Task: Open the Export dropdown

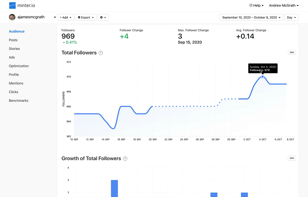Action: click(x=86, y=17)
